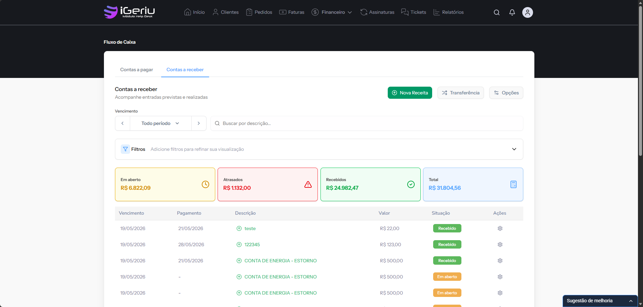Open the Opções button
The width and height of the screenshot is (643, 307).
click(506, 93)
